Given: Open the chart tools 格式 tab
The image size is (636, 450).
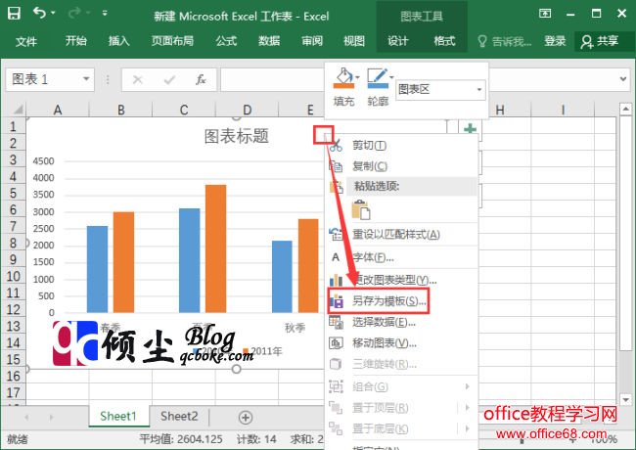Looking at the screenshot, I should [444, 41].
